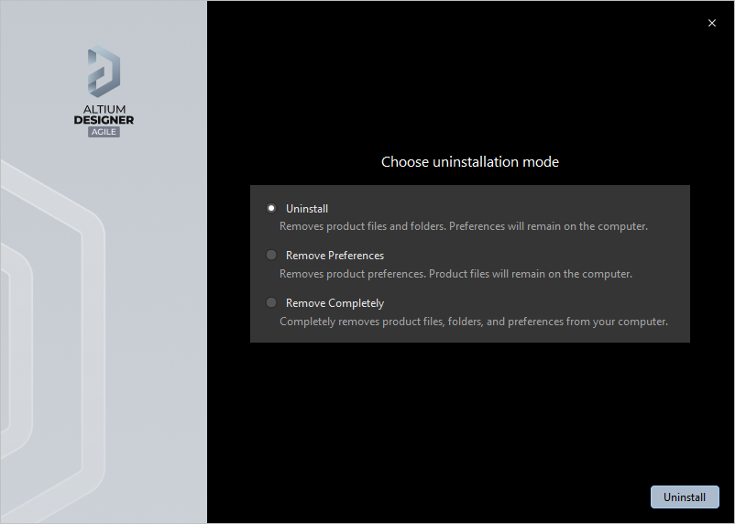Image resolution: width=735 pixels, height=524 pixels.
Task: Click the 'Choose uninstallation mode' heading
Action: tap(470, 162)
